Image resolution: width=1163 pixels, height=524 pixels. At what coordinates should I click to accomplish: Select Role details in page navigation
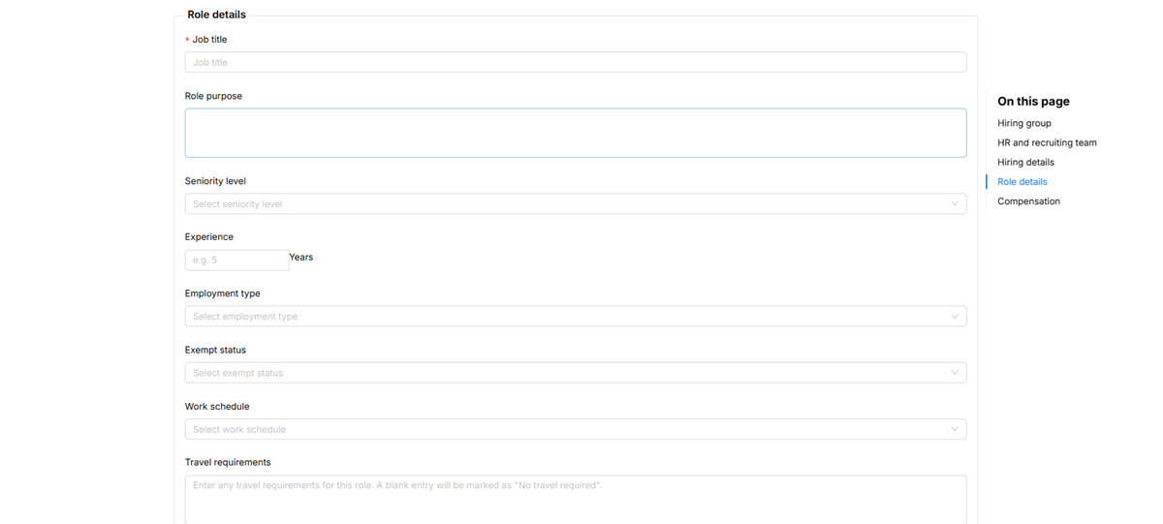(1022, 181)
